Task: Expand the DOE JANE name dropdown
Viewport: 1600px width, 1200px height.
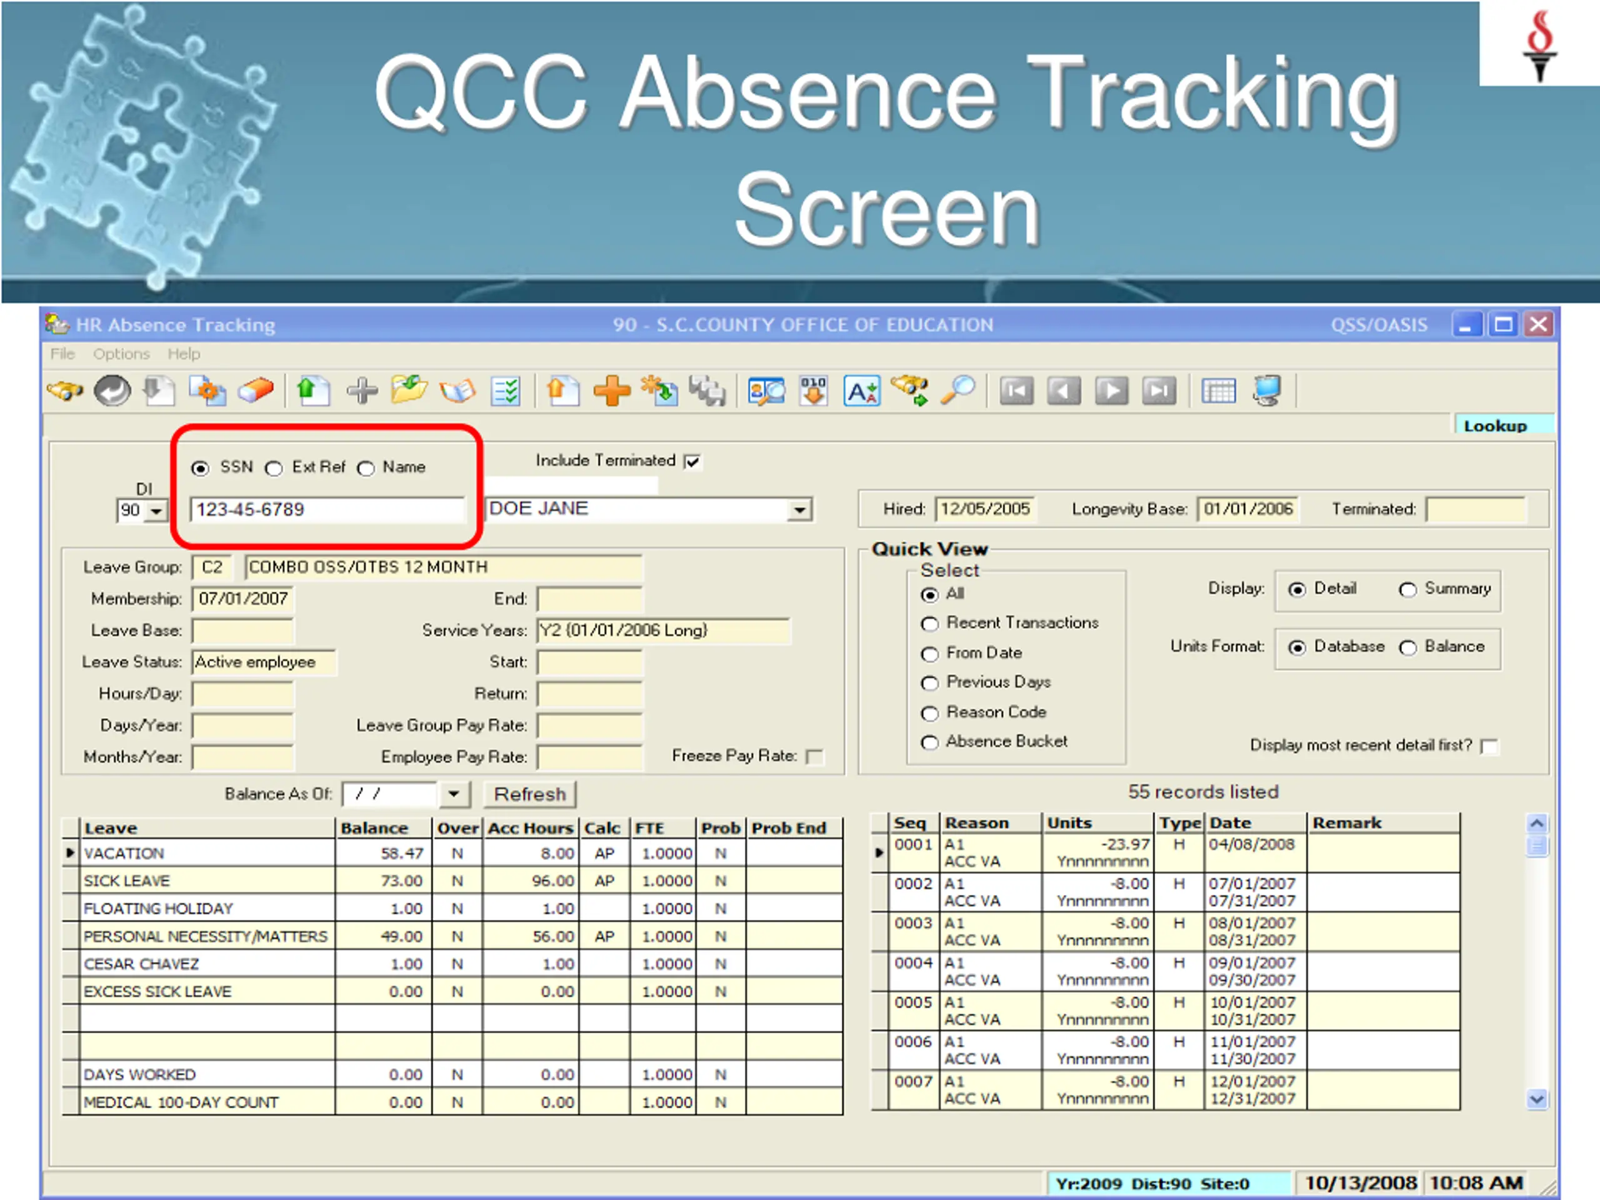Action: click(799, 510)
